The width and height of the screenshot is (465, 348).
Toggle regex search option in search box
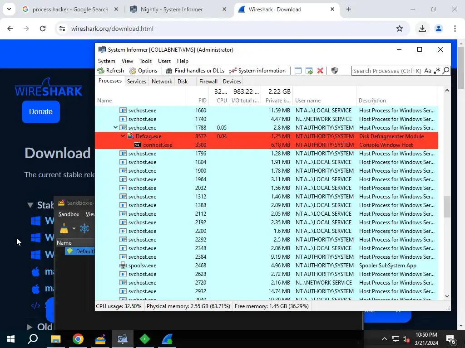[x=436, y=71]
